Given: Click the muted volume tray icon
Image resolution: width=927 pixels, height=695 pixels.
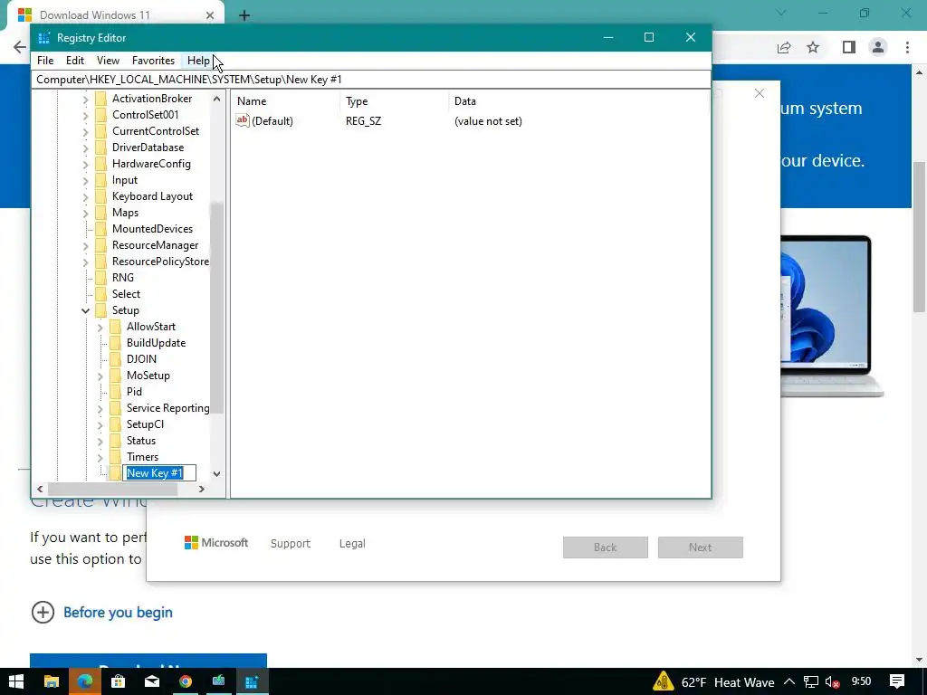Looking at the screenshot, I should pos(833,682).
